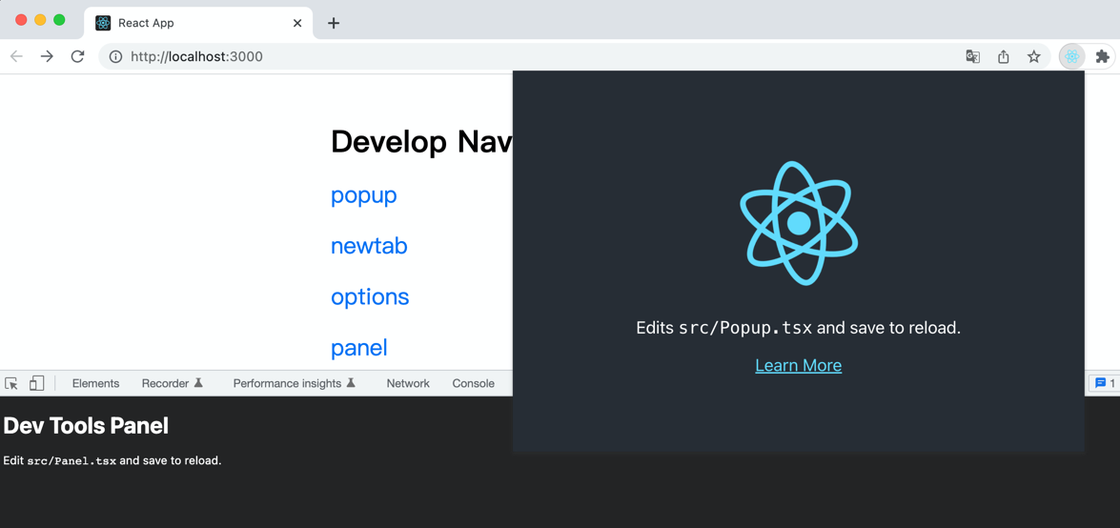Open the Performance insights tab
Image resolution: width=1120 pixels, height=528 pixels.
pos(295,384)
